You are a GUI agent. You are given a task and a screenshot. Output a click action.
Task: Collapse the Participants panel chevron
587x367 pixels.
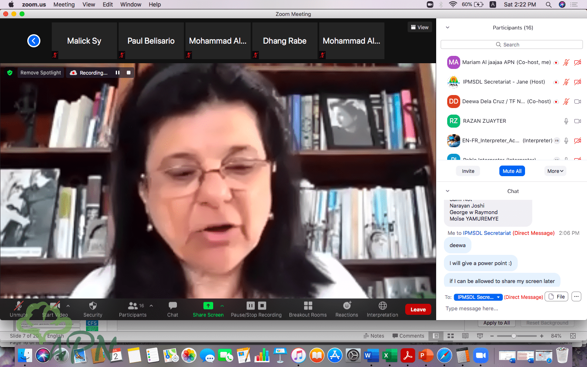(448, 28)
